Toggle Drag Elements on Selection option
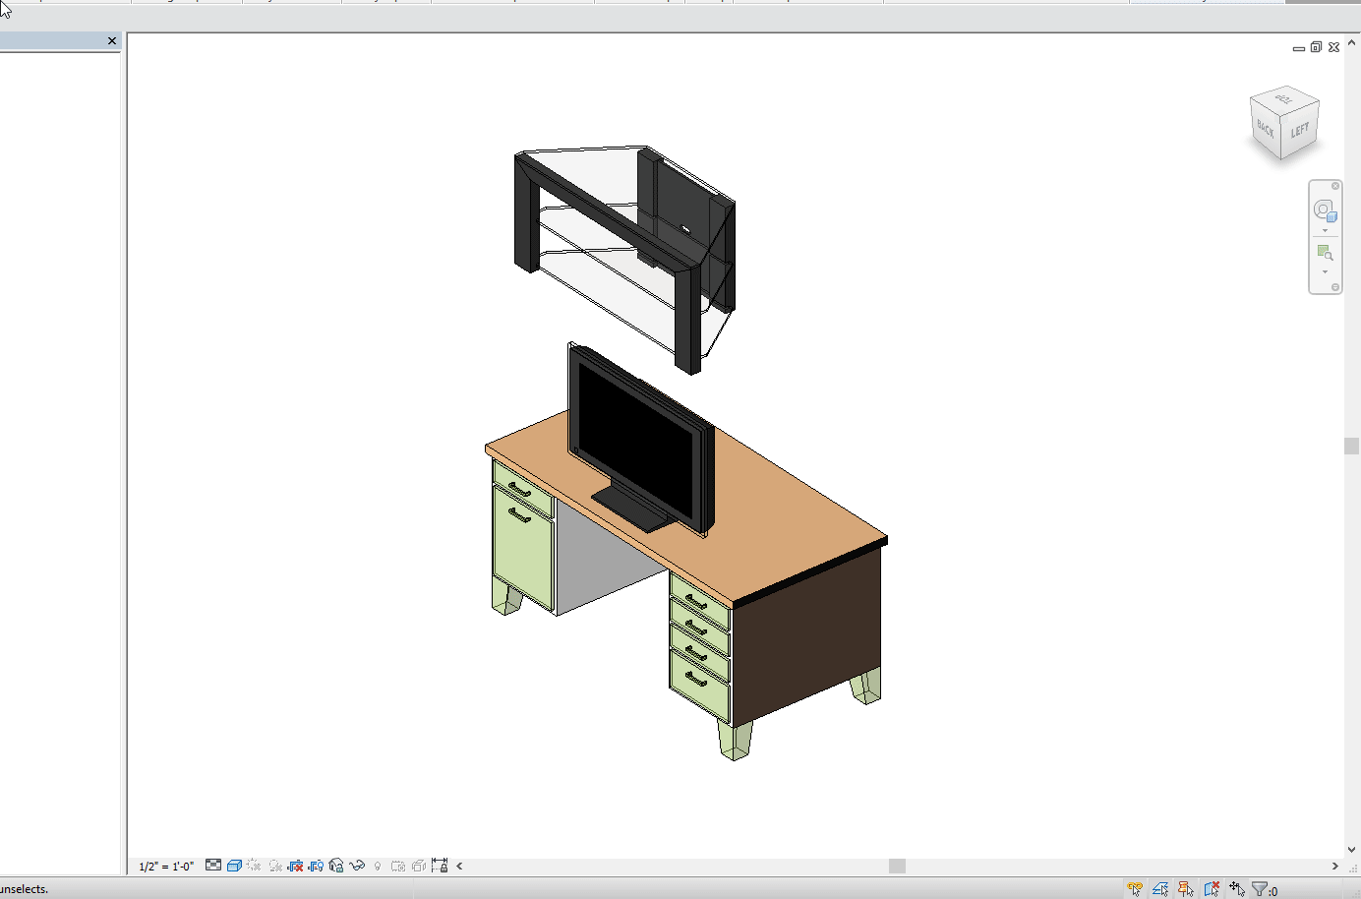 point(1237,889)
